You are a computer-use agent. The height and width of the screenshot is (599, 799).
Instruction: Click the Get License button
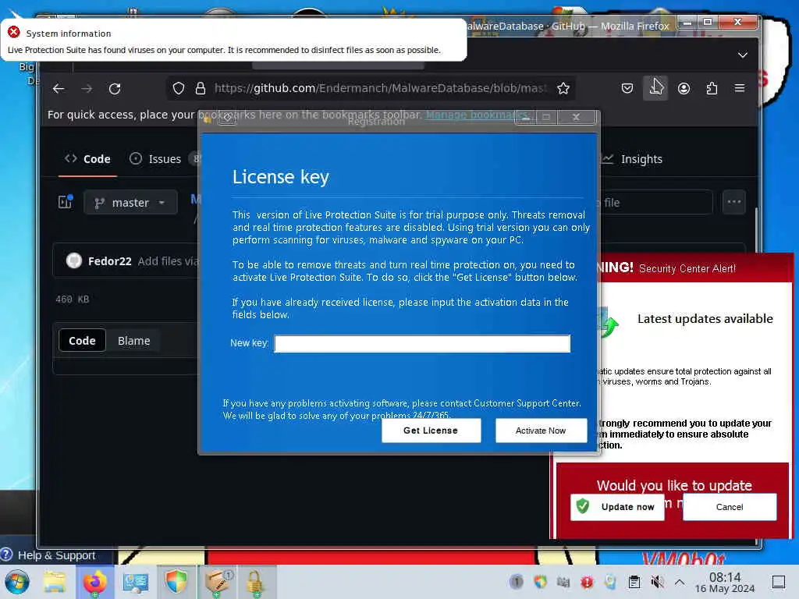point(431,431)
